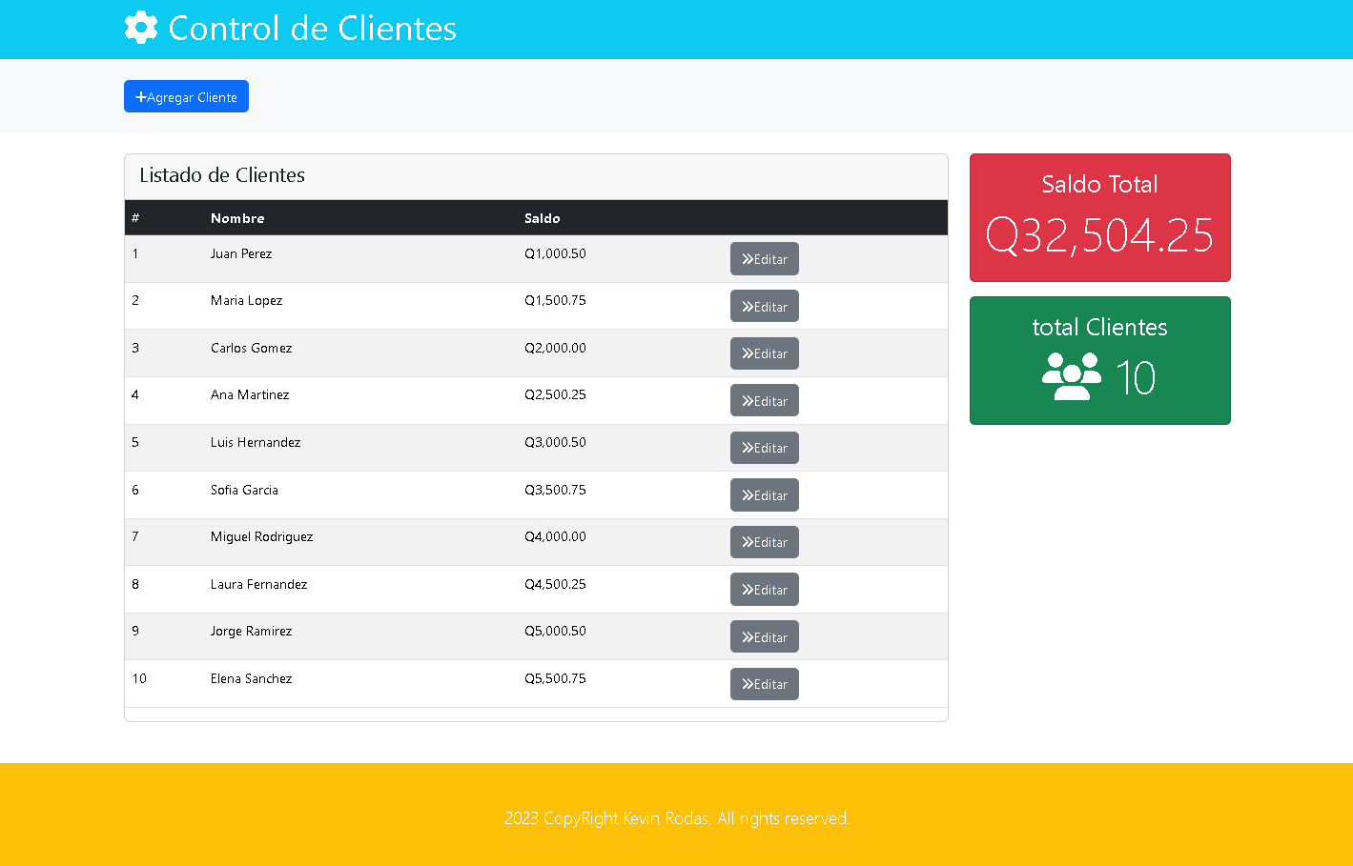Click Editar for Carlos Gomez
Viewport: 1353px width, 866px height.
[x=764, y=353]
